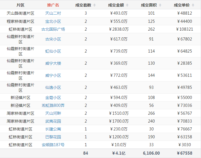
Task: Select the ￥493.0万 amount cell
Action: click(x=119, y=13)
